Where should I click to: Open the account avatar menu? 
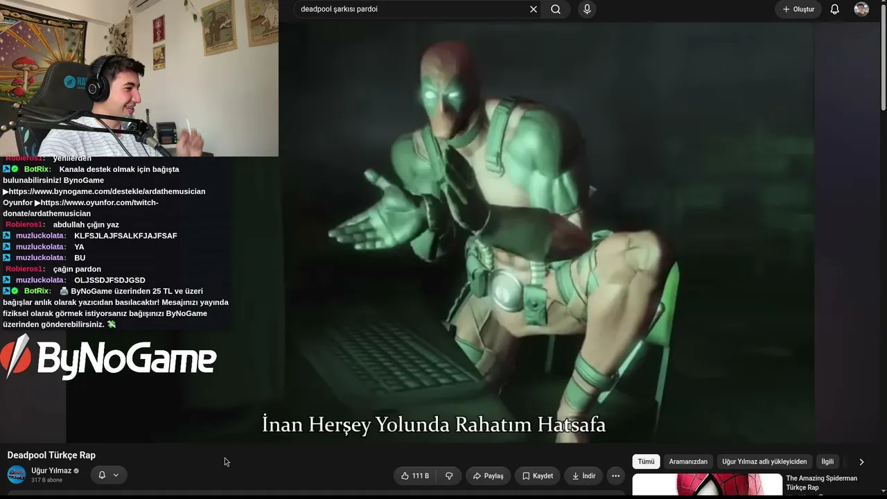coord(861,9)
